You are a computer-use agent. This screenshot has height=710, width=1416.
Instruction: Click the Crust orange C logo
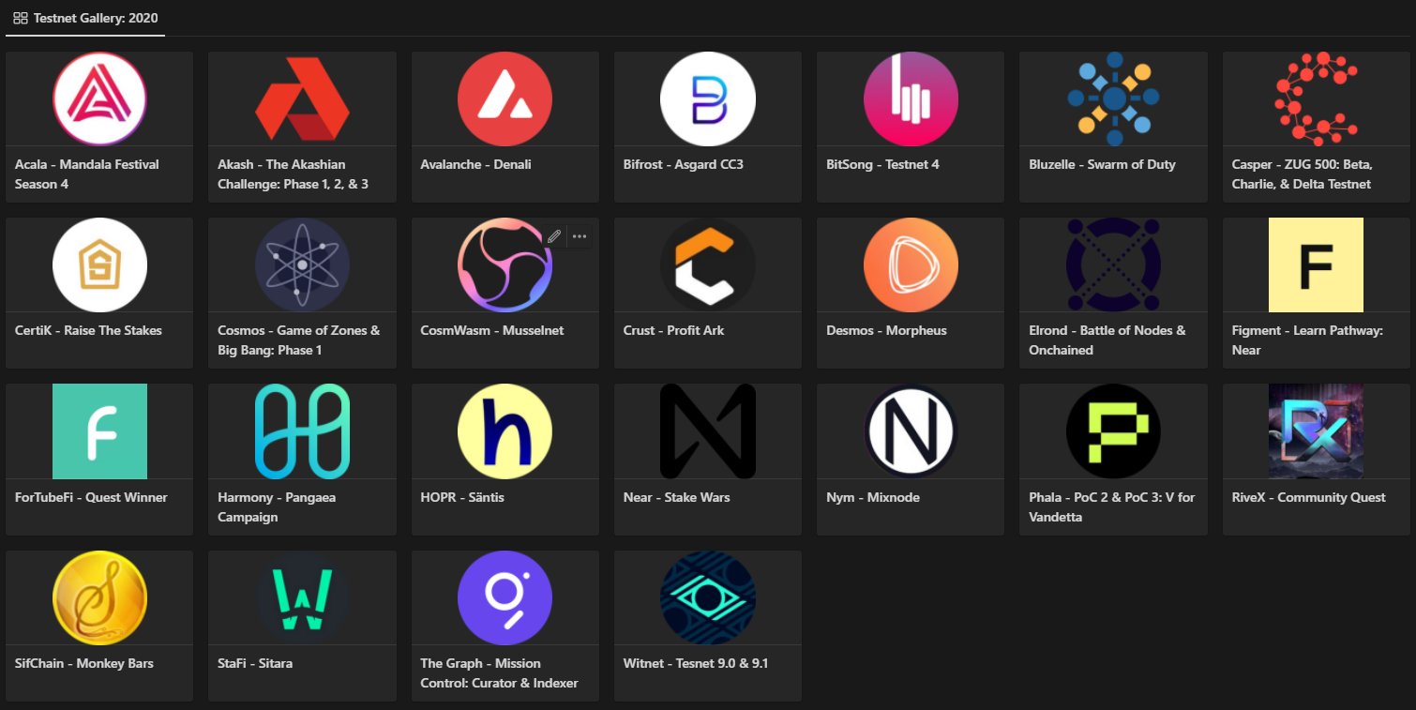coord(707,264)
